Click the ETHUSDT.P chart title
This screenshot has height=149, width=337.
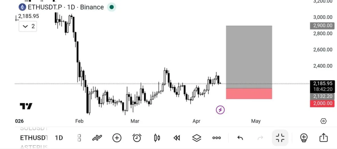point(45,7)
